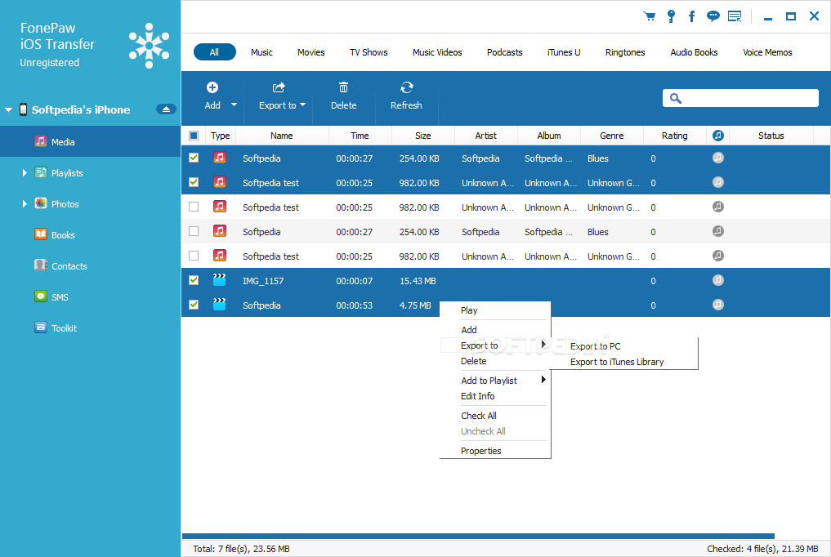
Task: Click ringtone icon for IMG_1157 row
Action: 718,280
